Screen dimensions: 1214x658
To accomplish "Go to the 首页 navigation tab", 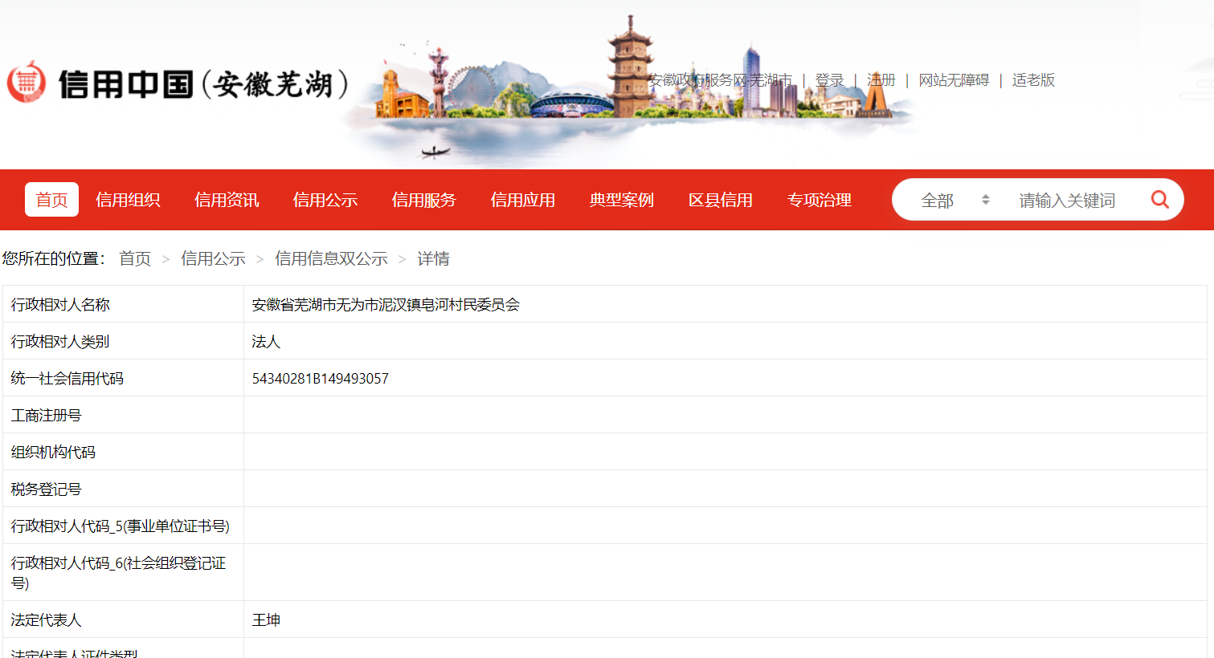I will [x=51, y=199].
